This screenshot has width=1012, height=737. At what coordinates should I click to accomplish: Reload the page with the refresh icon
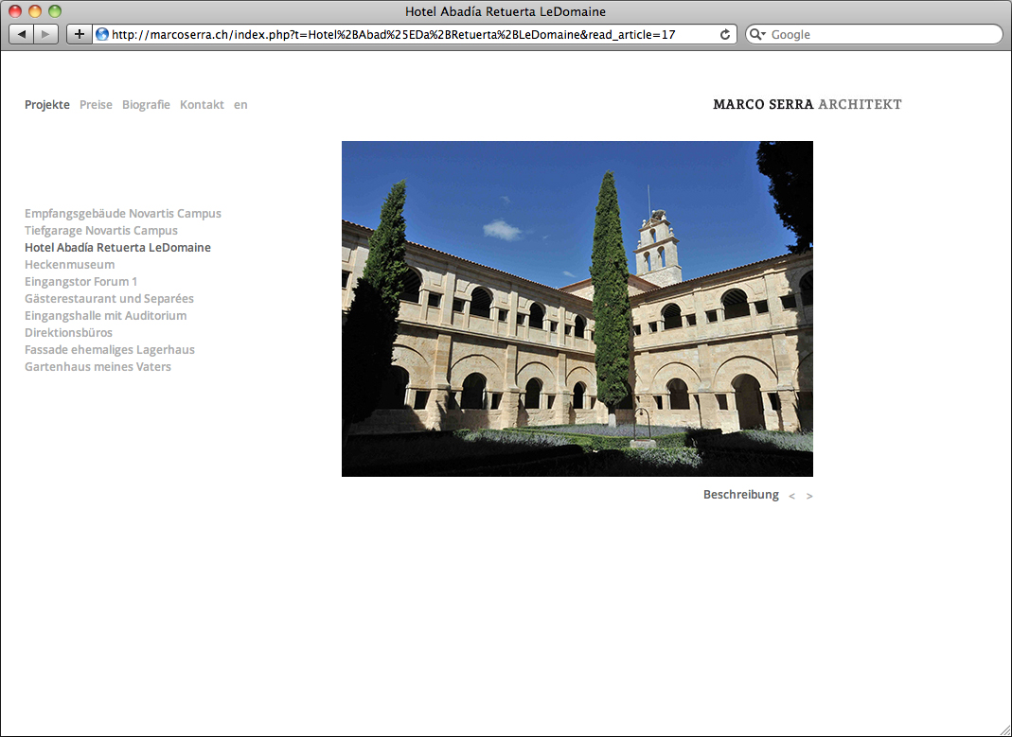tap(725, 34)
